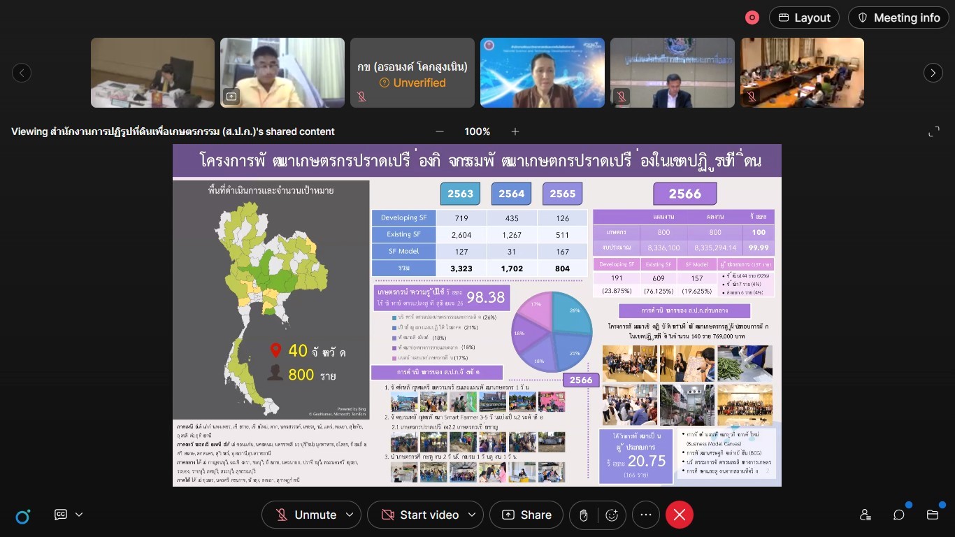Click the muted mic icon on กข tile

[361, 96]
